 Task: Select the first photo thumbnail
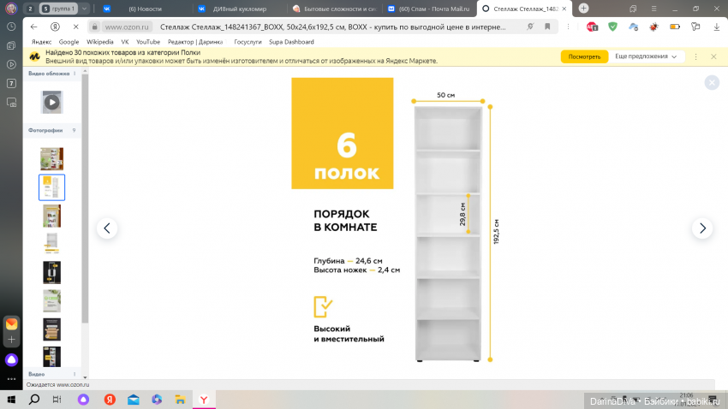click(x=51, y=158)
